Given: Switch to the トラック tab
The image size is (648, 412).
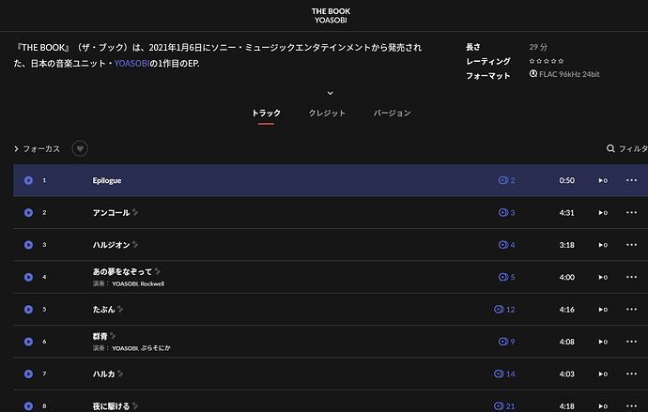Looking at the screenshot, I should tap(266, 114).
